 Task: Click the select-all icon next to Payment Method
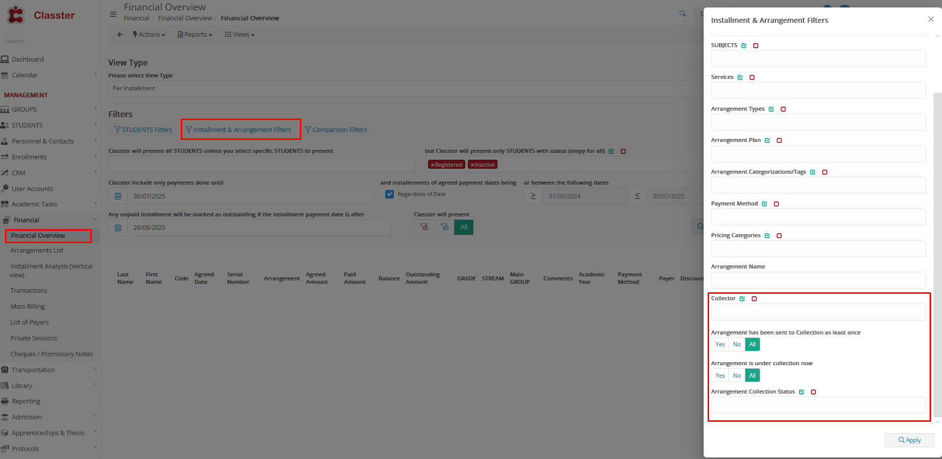coord(765,204)
